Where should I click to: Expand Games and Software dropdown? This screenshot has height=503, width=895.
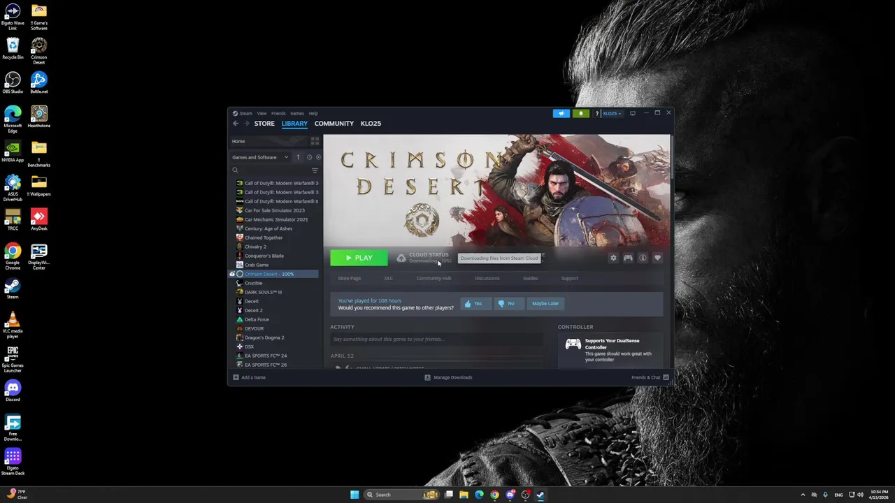[x=260, y=157]
